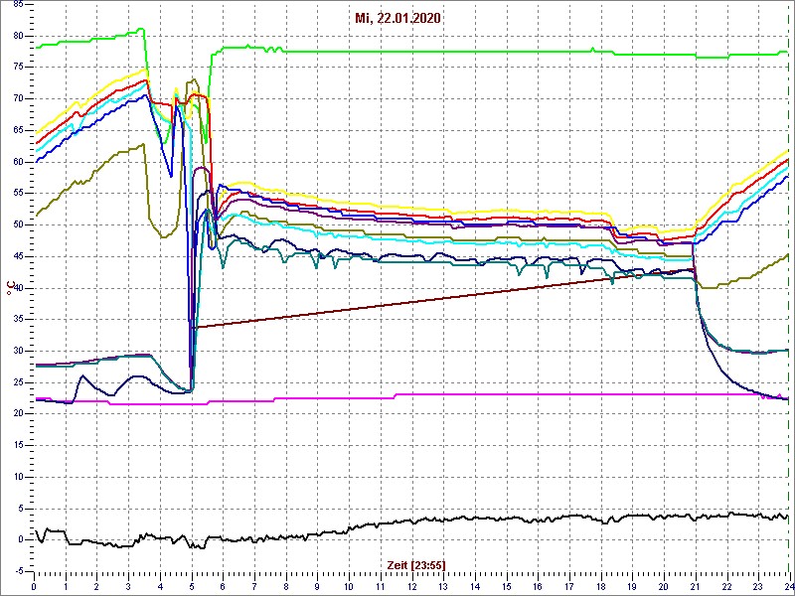Click hour 12 on the time axis
This screenshot has height=596, width=795.
(x=411, y=585)
